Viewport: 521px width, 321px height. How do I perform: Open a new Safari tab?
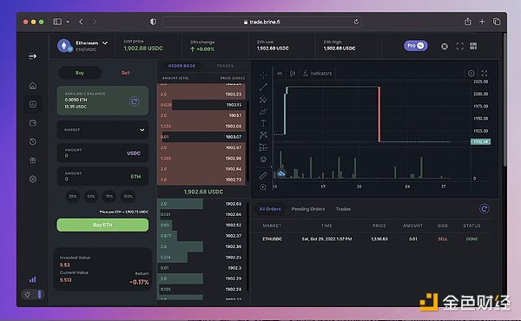coord(482,22)
